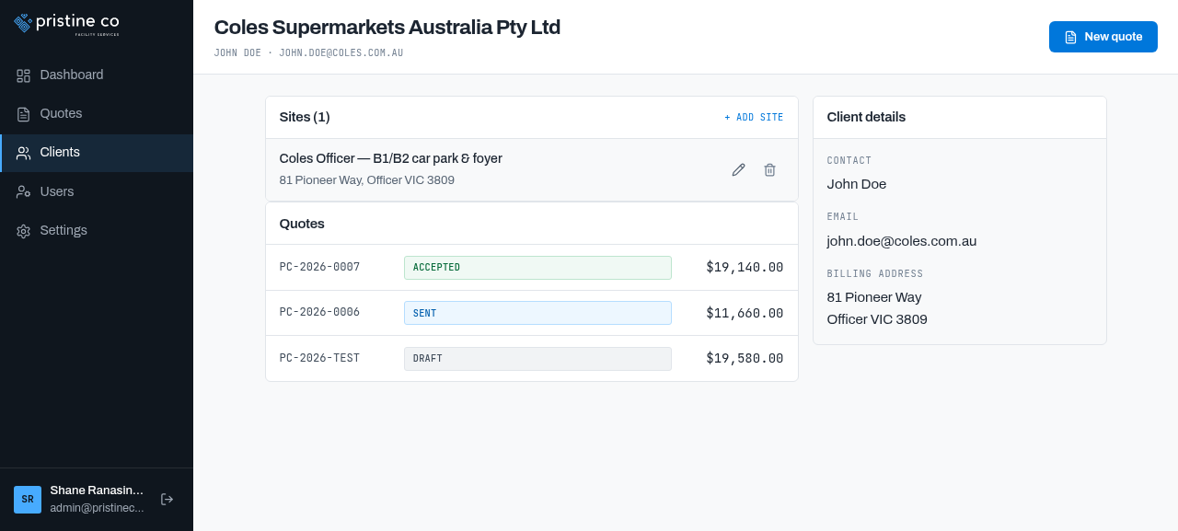Click the DRAFT status badge
The height and width of the screenshot is (531, 1178).
click(537, 358)
